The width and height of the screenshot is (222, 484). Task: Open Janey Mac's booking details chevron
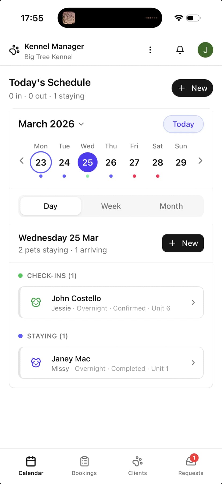tap(193, 363)
